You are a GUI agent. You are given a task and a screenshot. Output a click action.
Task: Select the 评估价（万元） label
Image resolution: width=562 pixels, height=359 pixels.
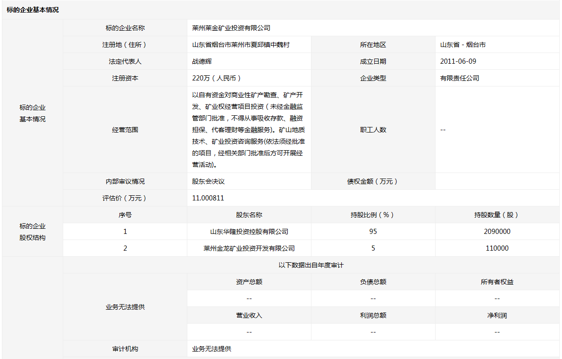pos(125,198)
